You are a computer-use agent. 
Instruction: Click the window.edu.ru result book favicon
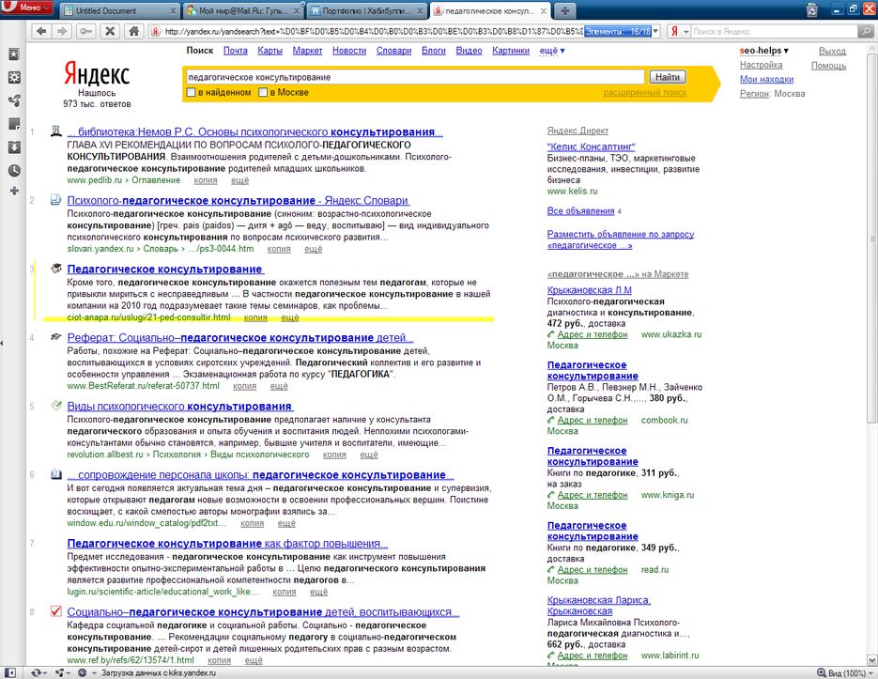[56, 474]
